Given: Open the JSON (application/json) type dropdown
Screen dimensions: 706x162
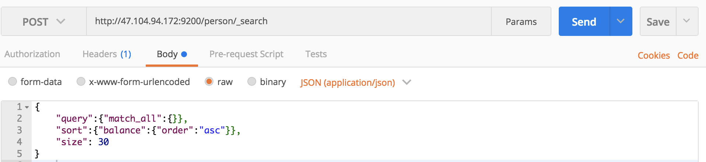Looking at the screenshot, I should click(355, 82).
